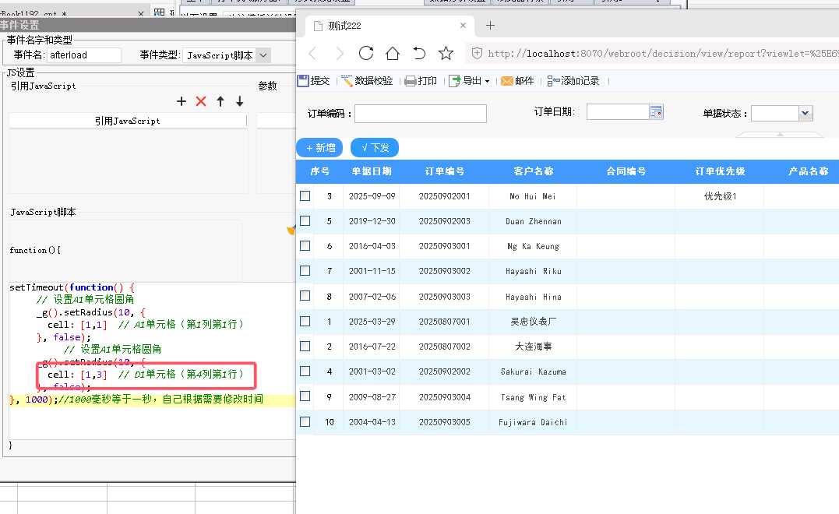The height and width of the screenshot is (514, 839).
Task: Open a new browser tab
Action: 490,26
